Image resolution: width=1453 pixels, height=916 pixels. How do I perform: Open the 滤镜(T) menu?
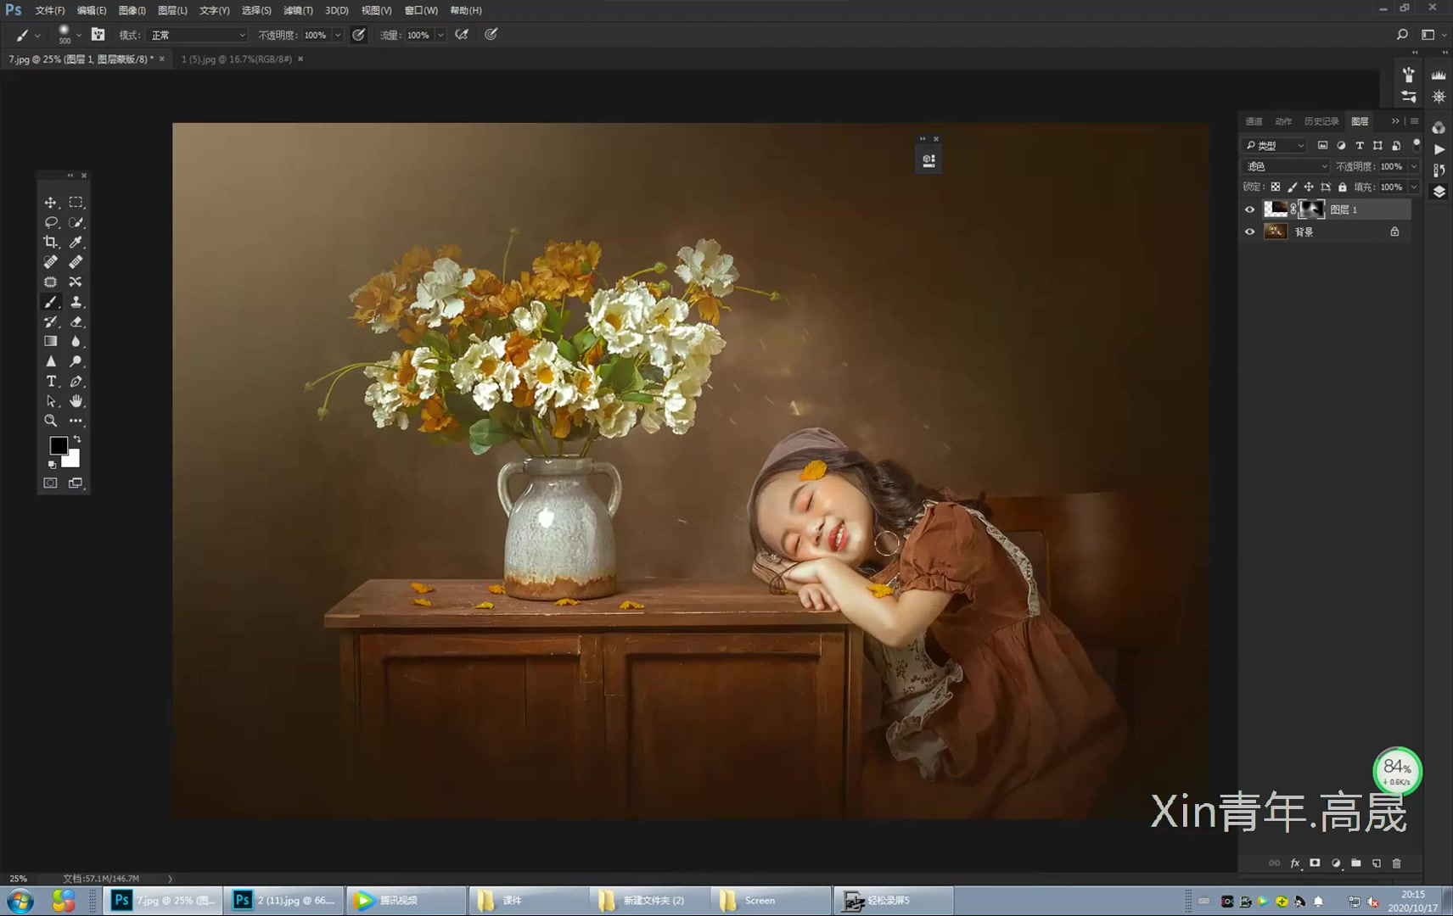(298, 10)
